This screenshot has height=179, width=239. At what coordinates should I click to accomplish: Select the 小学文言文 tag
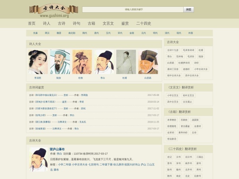173,95
